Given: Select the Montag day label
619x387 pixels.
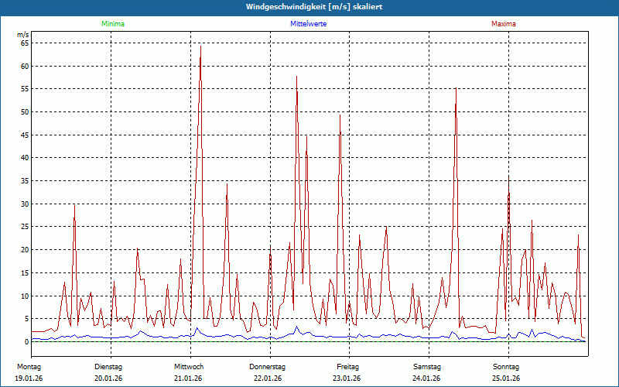Looking at the screenshot, I should pos(28,366).
